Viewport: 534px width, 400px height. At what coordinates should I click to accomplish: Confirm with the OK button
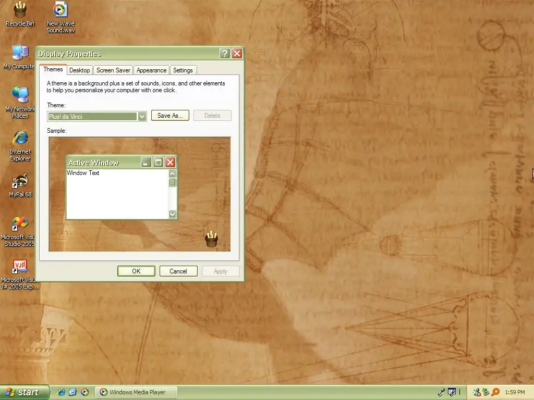pos(136,271)
